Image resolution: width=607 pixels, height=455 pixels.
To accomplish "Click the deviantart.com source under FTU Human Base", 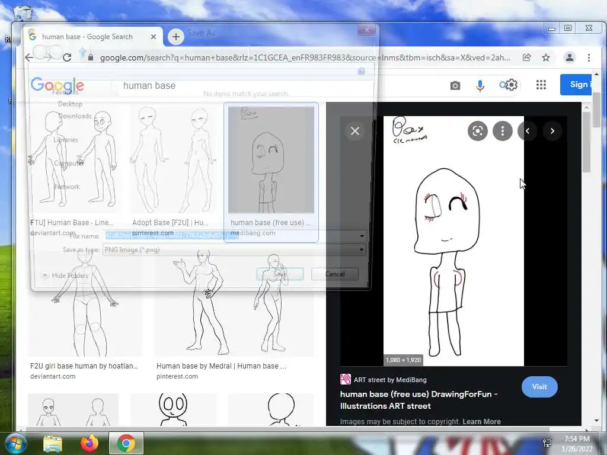I will pos(53,233).
